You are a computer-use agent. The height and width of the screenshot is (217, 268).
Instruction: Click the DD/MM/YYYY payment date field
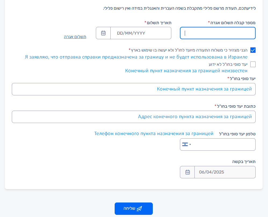pos(140,33)
